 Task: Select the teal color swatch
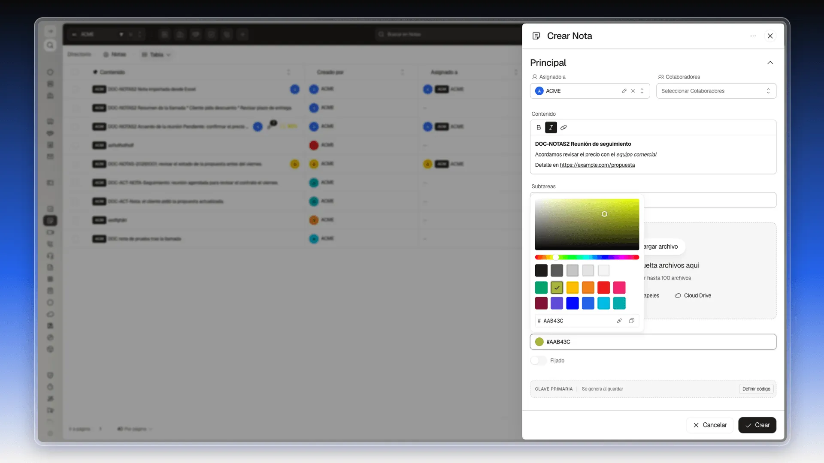point(619,303)
